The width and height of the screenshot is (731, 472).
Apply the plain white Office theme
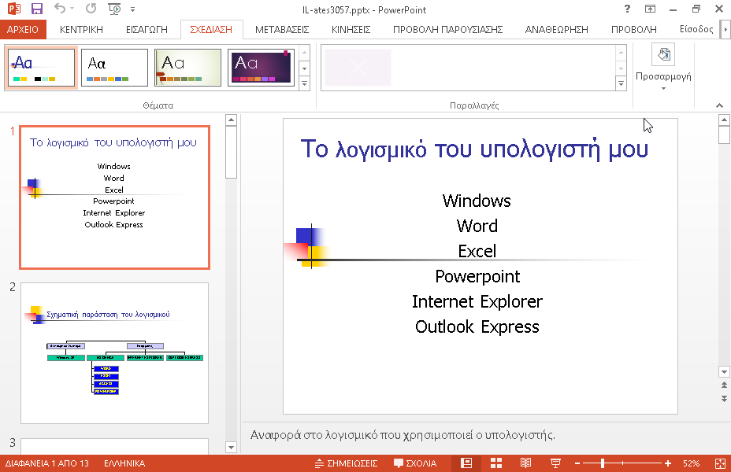(114, 68)
